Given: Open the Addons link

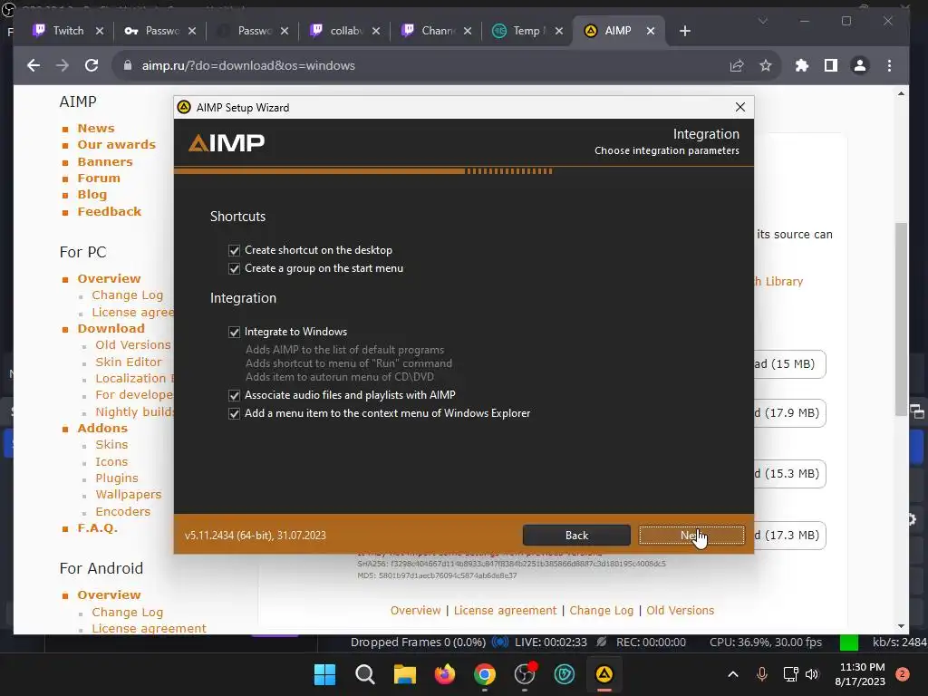Looking at the screenshot, I should [101, 428].
